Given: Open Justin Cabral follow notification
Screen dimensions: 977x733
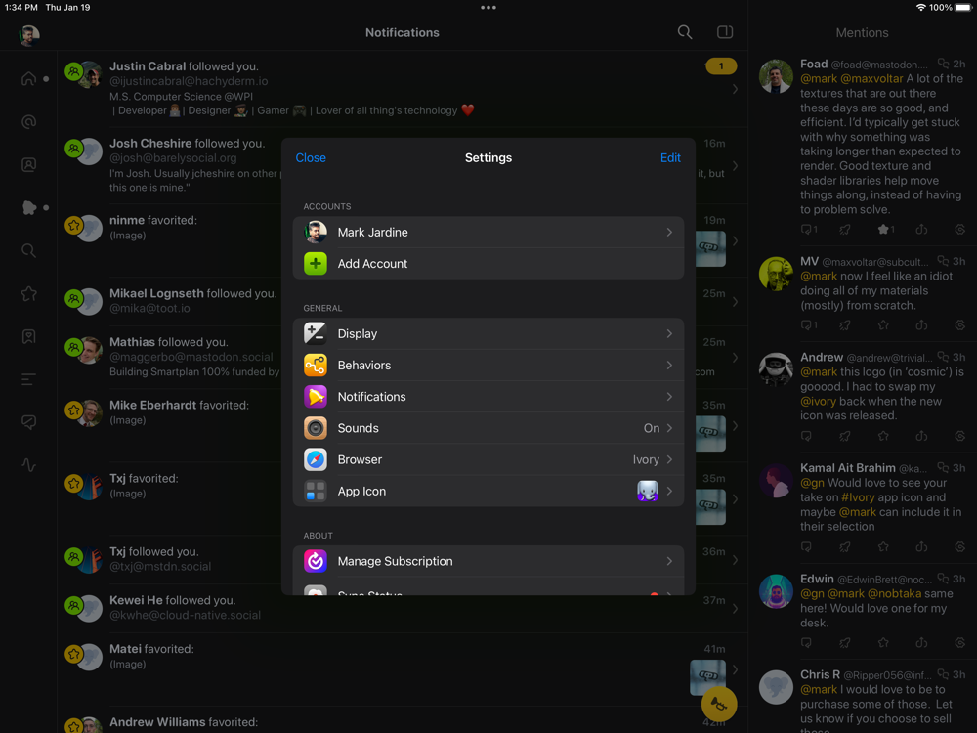Looking at the screenshot, I should point(403,89).
